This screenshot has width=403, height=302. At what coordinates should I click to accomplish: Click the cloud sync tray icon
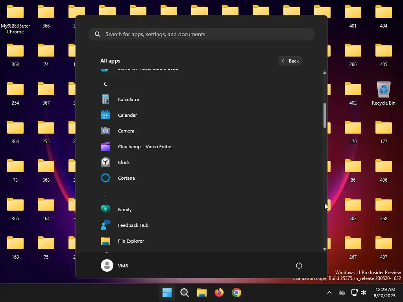pos(342,293)
